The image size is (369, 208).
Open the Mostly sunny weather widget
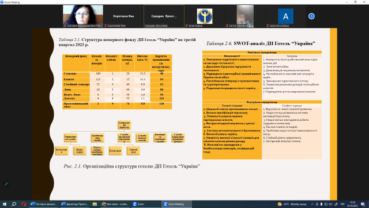292,204
